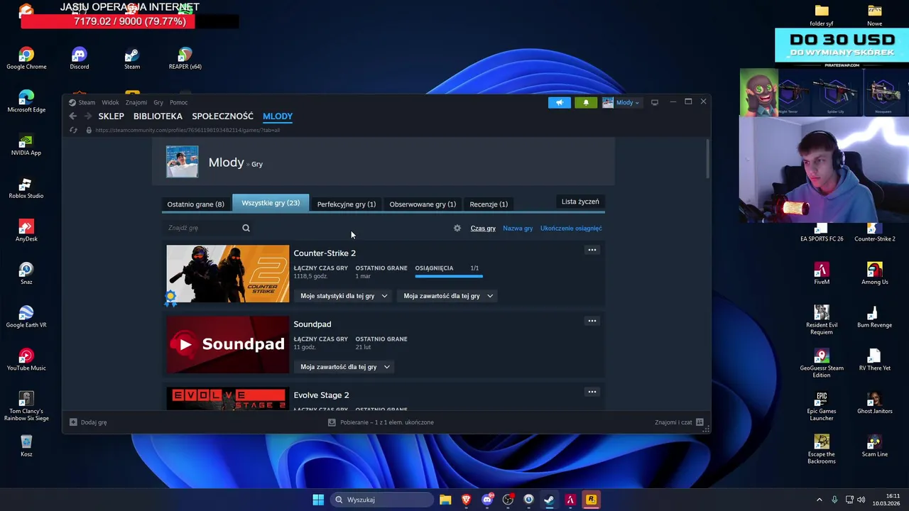Open Steam announcements via the blue megaphone button
Image resolution: width=909 pixels, height=511 pixels.
(559, 102)
